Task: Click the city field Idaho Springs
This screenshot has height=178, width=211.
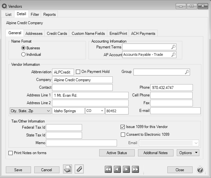Action: [x=69, y=111]
